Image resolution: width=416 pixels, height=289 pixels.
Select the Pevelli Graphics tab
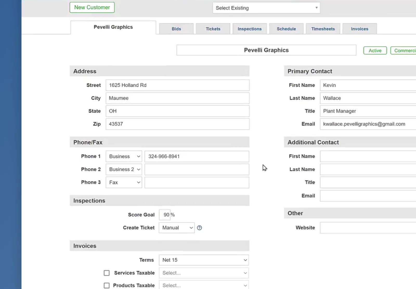click(113, 27)
